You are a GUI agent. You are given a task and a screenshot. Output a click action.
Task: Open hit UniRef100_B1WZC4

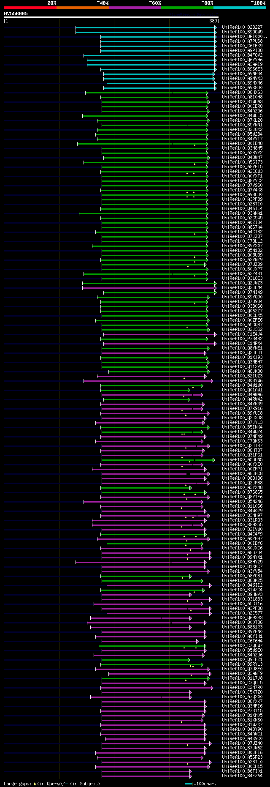click(x=242, y=590)
